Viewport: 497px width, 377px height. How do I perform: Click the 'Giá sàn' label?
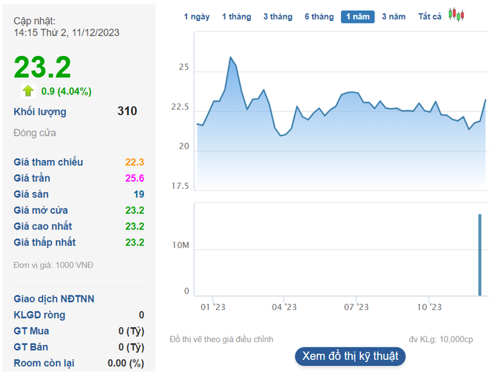(31, 194)
